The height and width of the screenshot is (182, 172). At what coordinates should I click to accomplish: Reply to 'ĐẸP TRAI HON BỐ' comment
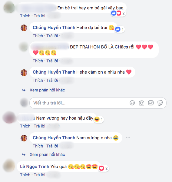click(52, 61)
